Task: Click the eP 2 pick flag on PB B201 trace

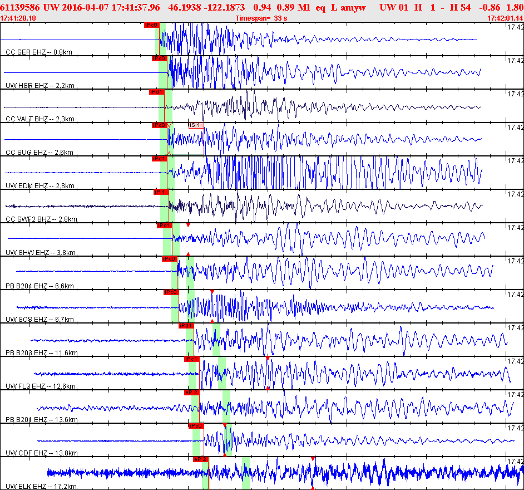Action: [192, 393]
